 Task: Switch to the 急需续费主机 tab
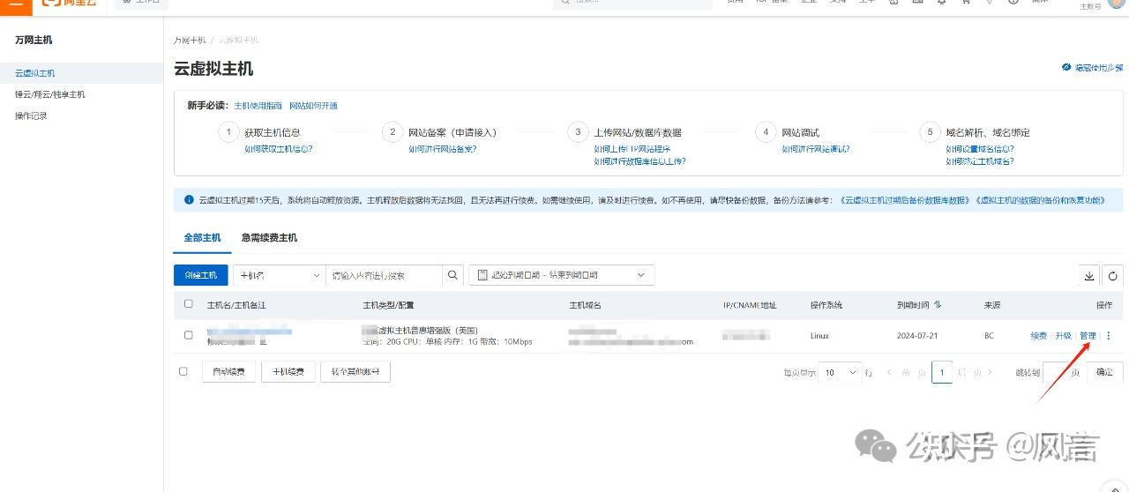[269, 238]
